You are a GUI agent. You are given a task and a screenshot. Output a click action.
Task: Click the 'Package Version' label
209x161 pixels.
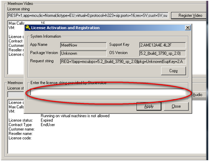44,53
